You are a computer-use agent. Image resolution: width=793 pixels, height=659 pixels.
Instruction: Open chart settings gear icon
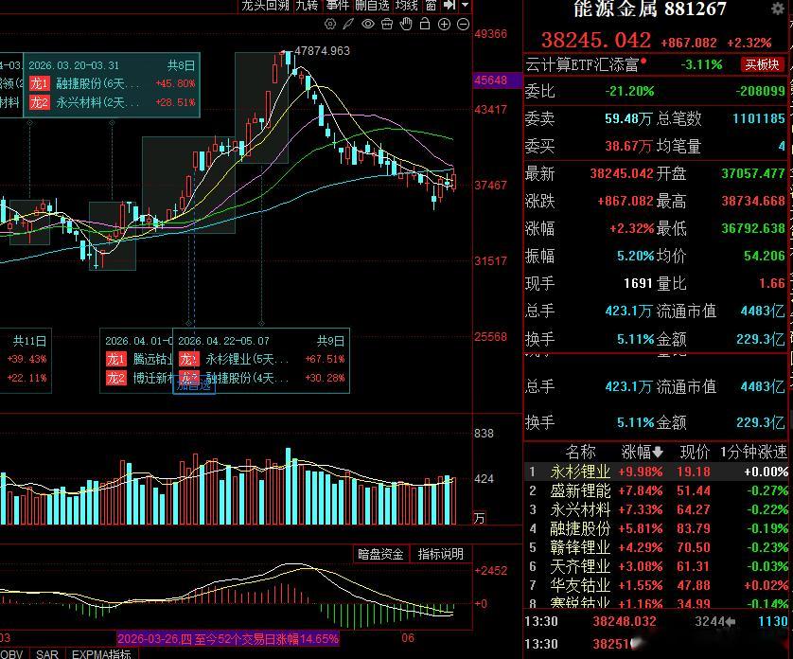click(329, 24)
